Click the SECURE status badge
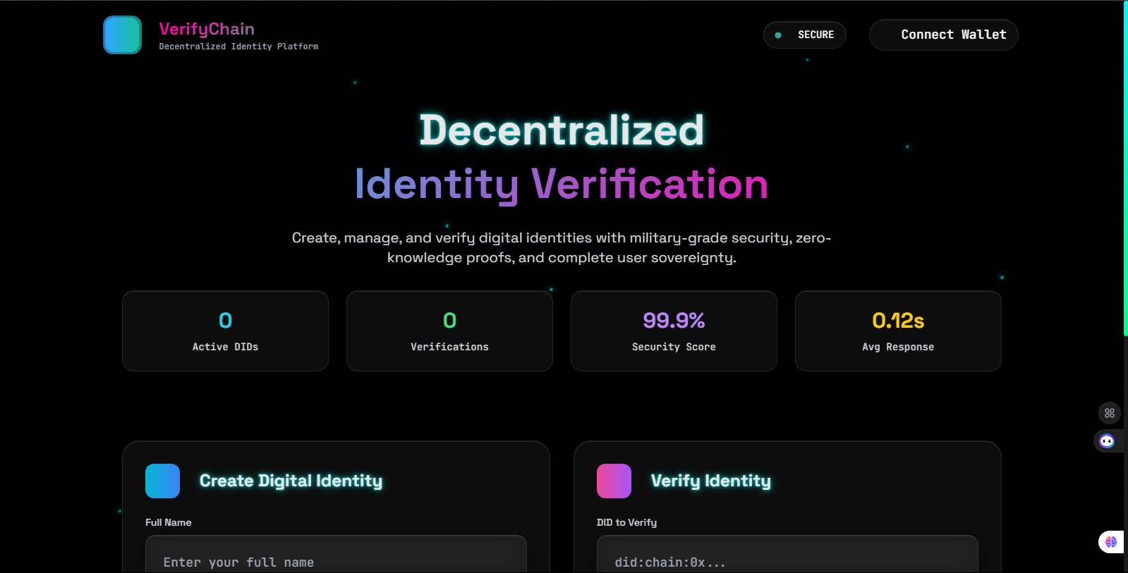 (x=805, y=35)
